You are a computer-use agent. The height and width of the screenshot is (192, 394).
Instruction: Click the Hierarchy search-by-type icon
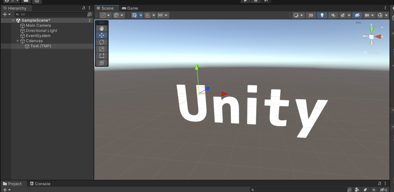[89, 14]
